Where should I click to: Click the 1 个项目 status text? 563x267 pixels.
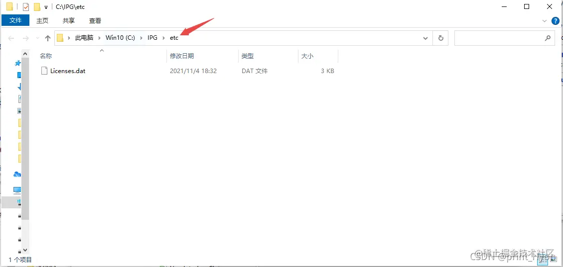click(x=20, y=260)
